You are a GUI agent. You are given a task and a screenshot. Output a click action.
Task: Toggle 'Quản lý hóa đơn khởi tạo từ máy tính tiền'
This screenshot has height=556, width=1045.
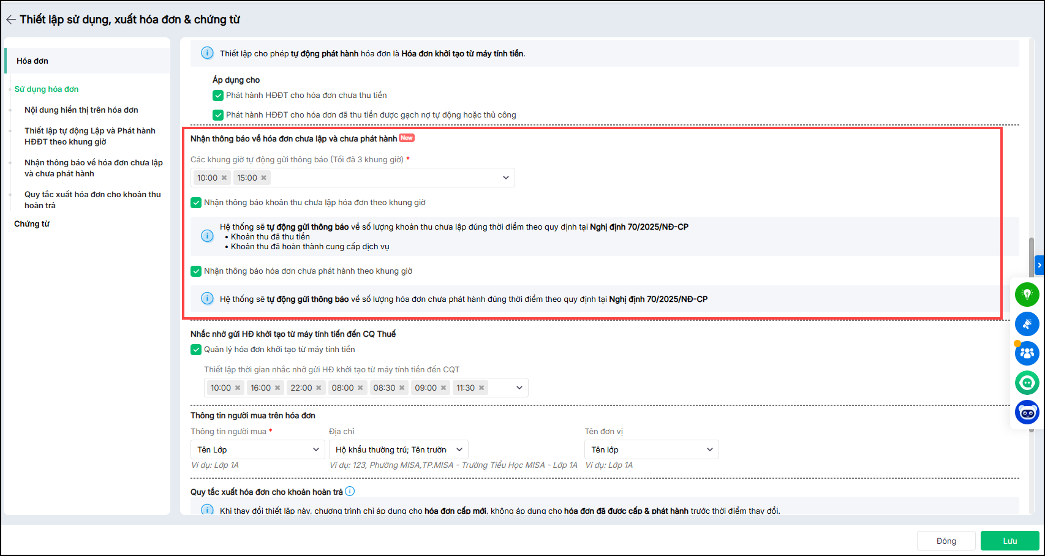pyautogui.click(x=196, y=350)
